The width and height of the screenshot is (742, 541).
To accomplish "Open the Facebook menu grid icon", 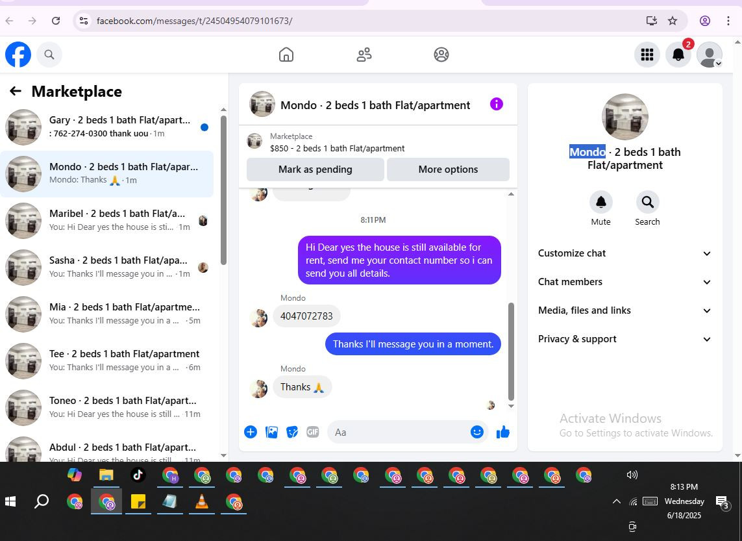I will pos(647,55).
